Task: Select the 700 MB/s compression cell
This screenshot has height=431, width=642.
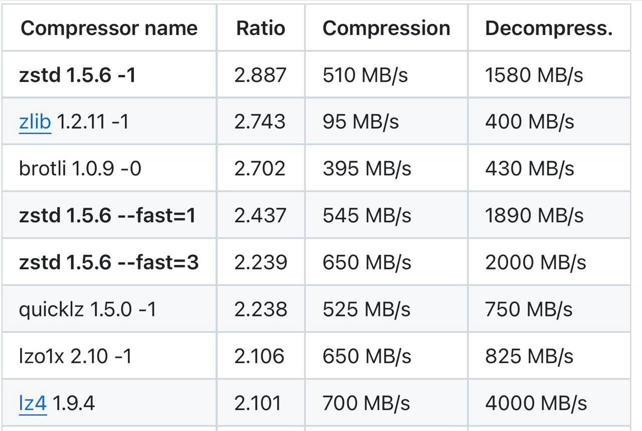Action: coord(366,403)
